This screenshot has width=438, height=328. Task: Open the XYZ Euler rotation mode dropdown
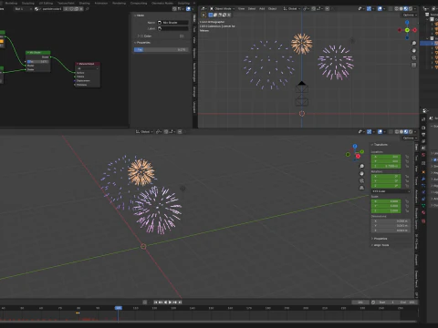coord(391,191)
